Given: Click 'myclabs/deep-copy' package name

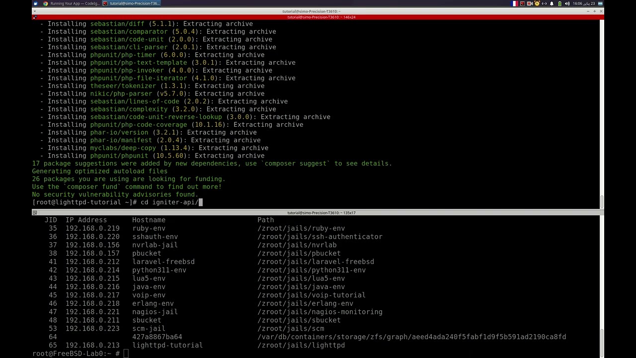Looking at the screenshot, I should pos(123,148).
